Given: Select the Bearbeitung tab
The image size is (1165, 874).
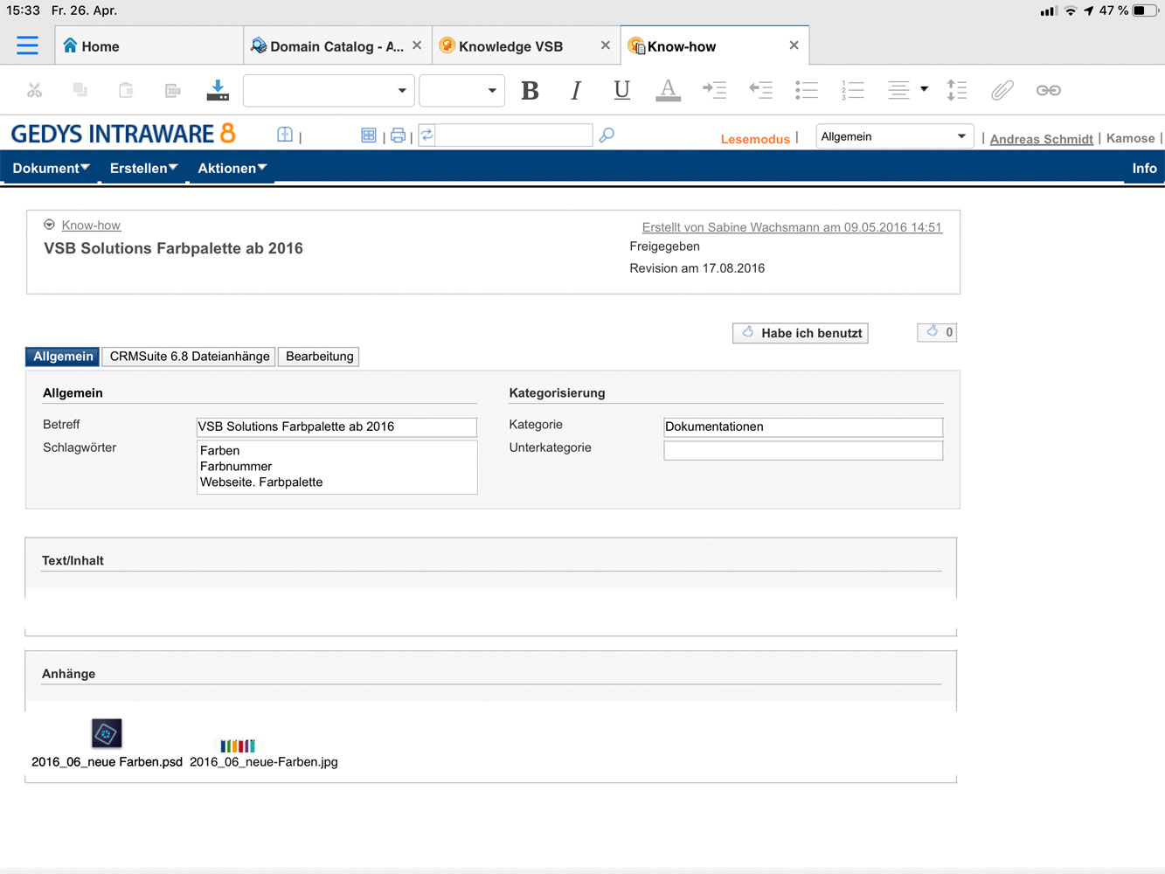Looking at the screenshot, I should point(319,357).
